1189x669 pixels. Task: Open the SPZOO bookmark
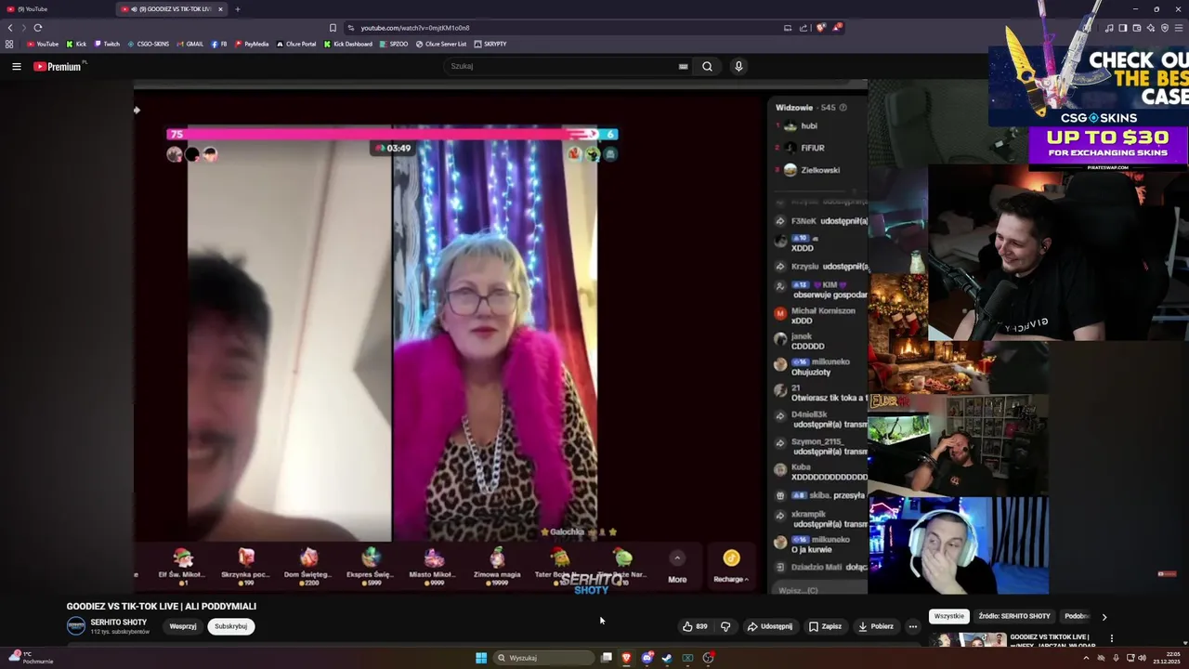point(394,44)
